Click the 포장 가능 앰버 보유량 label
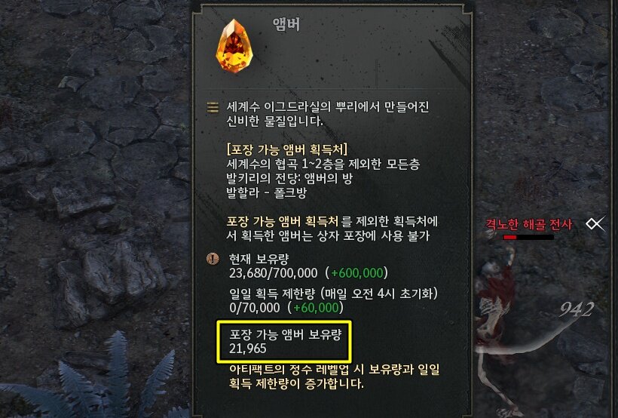Viewport: 618px width, 418px height. pos(286,335)
